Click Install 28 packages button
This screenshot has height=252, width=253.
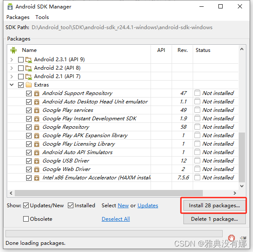point(214,206)
